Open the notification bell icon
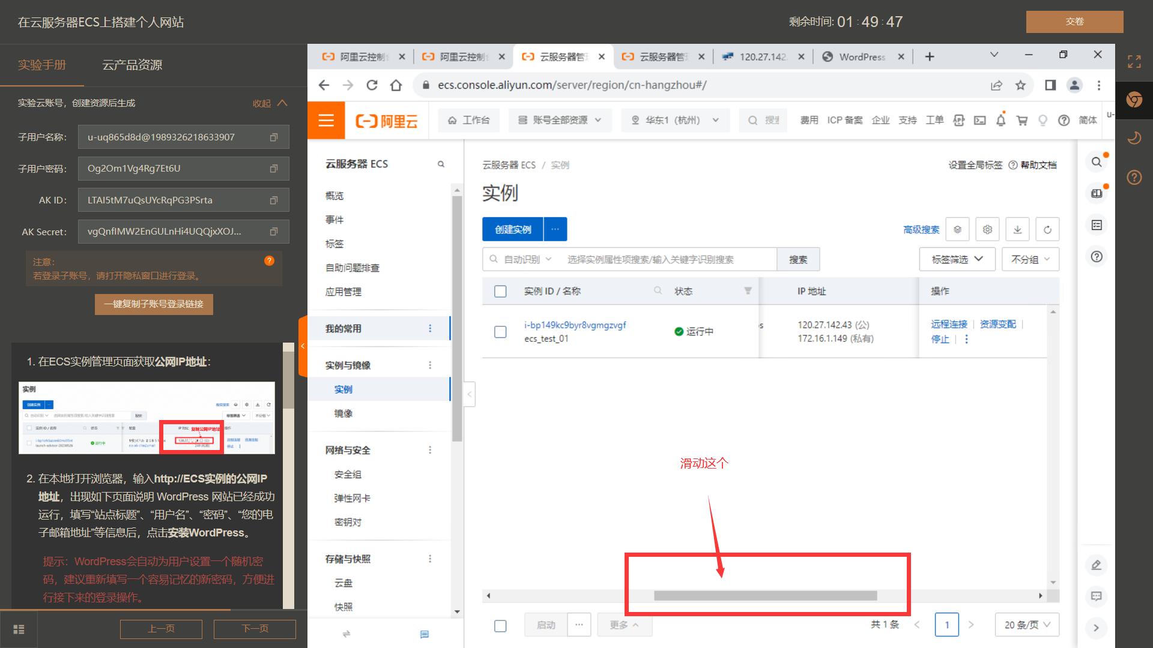The image size is (1153, 648). [x=1000, y=121]
